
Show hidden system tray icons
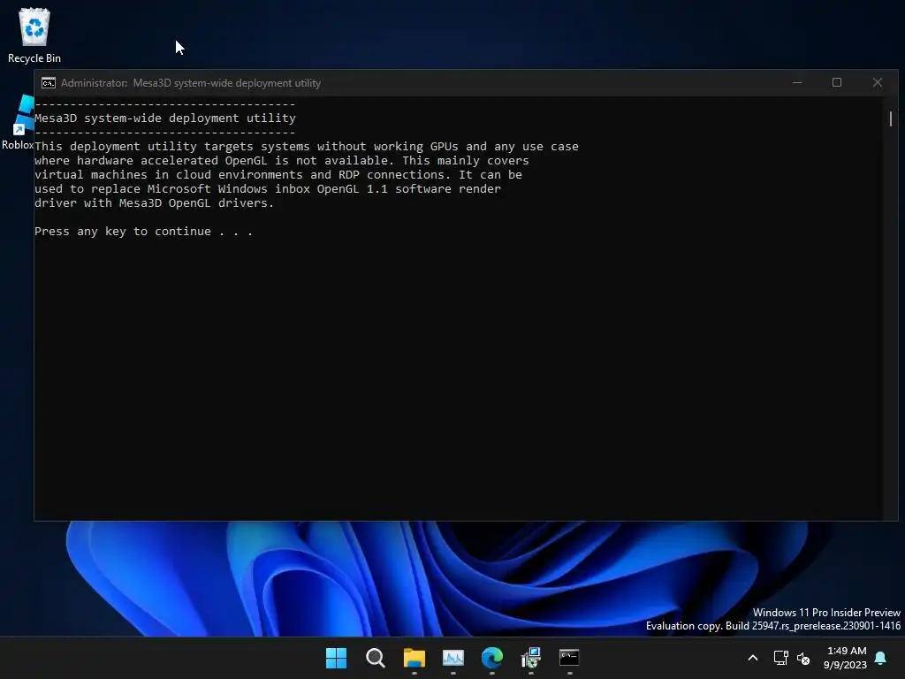(x=753, y=658)
